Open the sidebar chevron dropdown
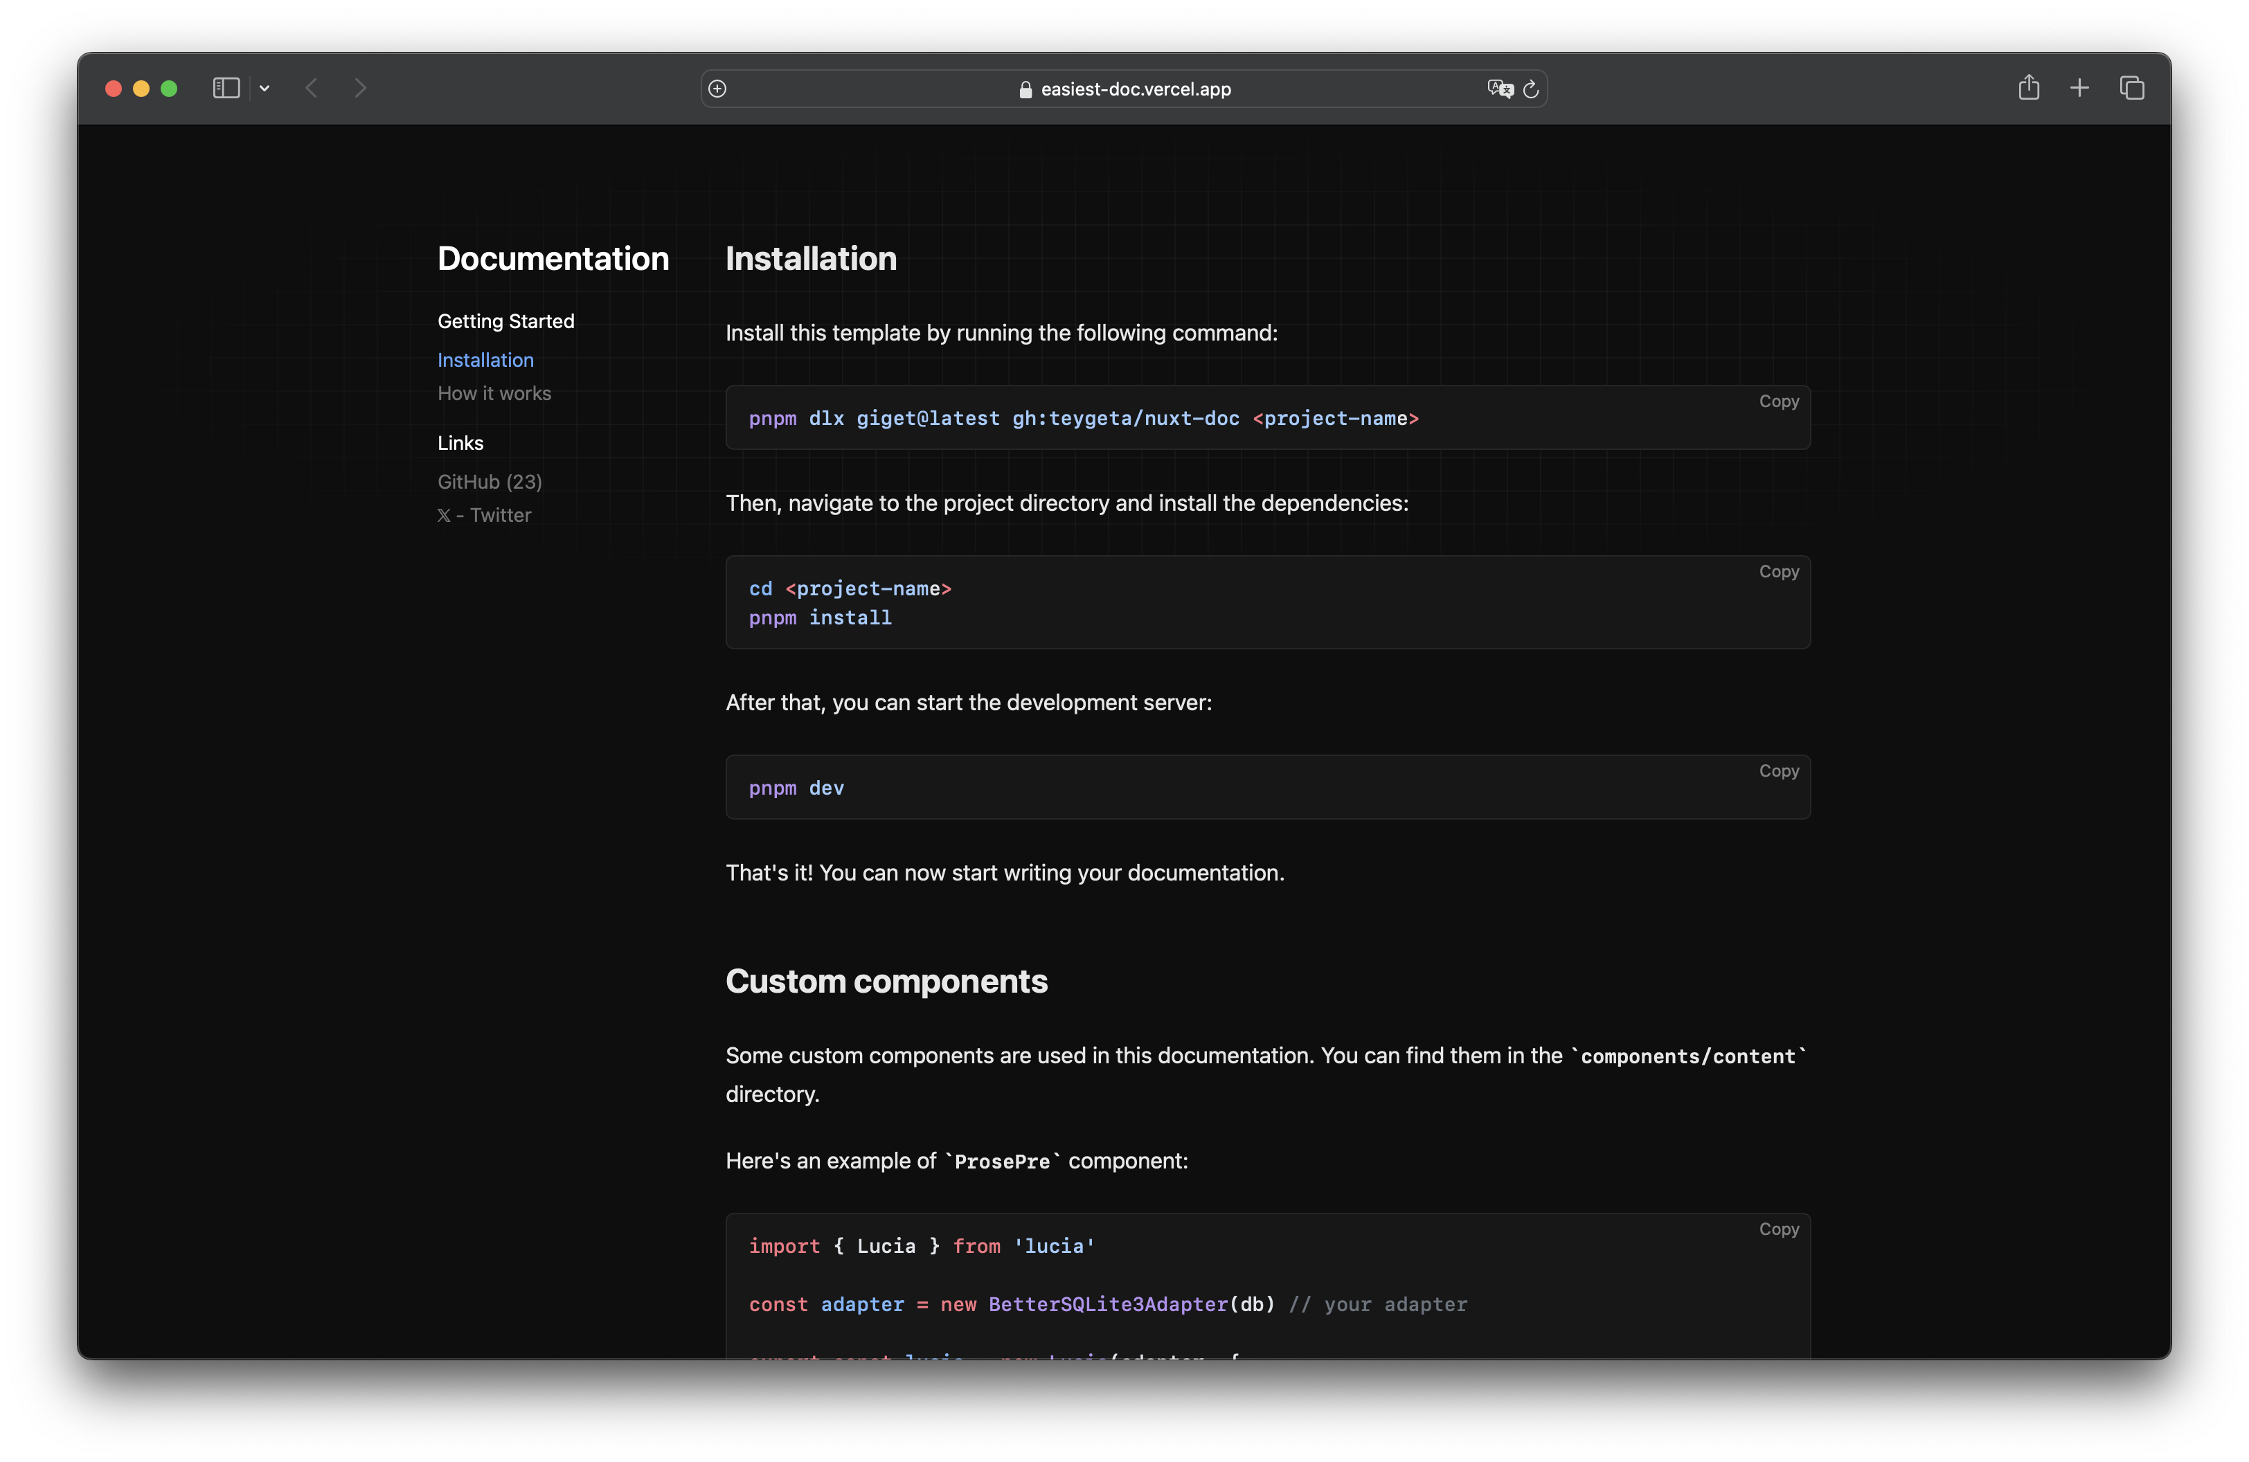The height and width of the screenshot is (1462, 2249). [265, 88]
